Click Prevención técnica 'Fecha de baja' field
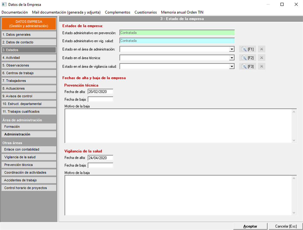The height and width of the screenshot is (230, 303). tap(100, 99)
